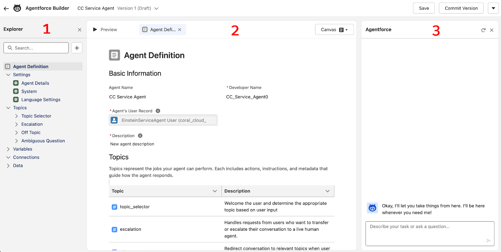Screen dimensions: 501x252
Task: Click the CC Service Agent name value
Action: tap(127, 97)
